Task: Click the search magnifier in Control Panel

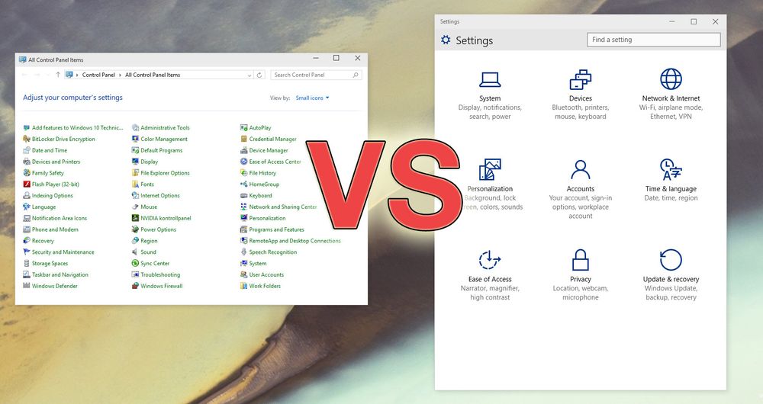Action: click(x=356, y=75)
